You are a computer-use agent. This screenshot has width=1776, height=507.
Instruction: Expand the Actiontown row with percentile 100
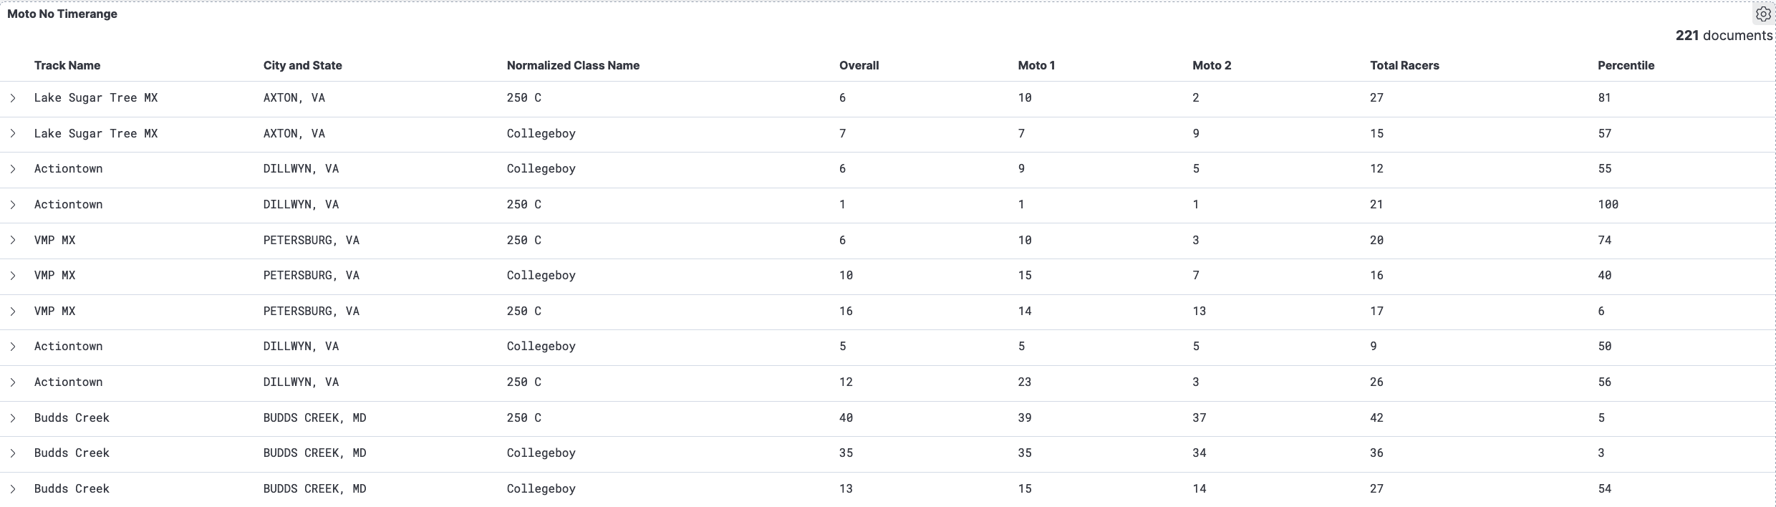click(x=13, y=205)
